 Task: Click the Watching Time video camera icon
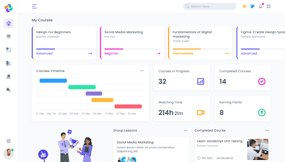tap(201, 113)
